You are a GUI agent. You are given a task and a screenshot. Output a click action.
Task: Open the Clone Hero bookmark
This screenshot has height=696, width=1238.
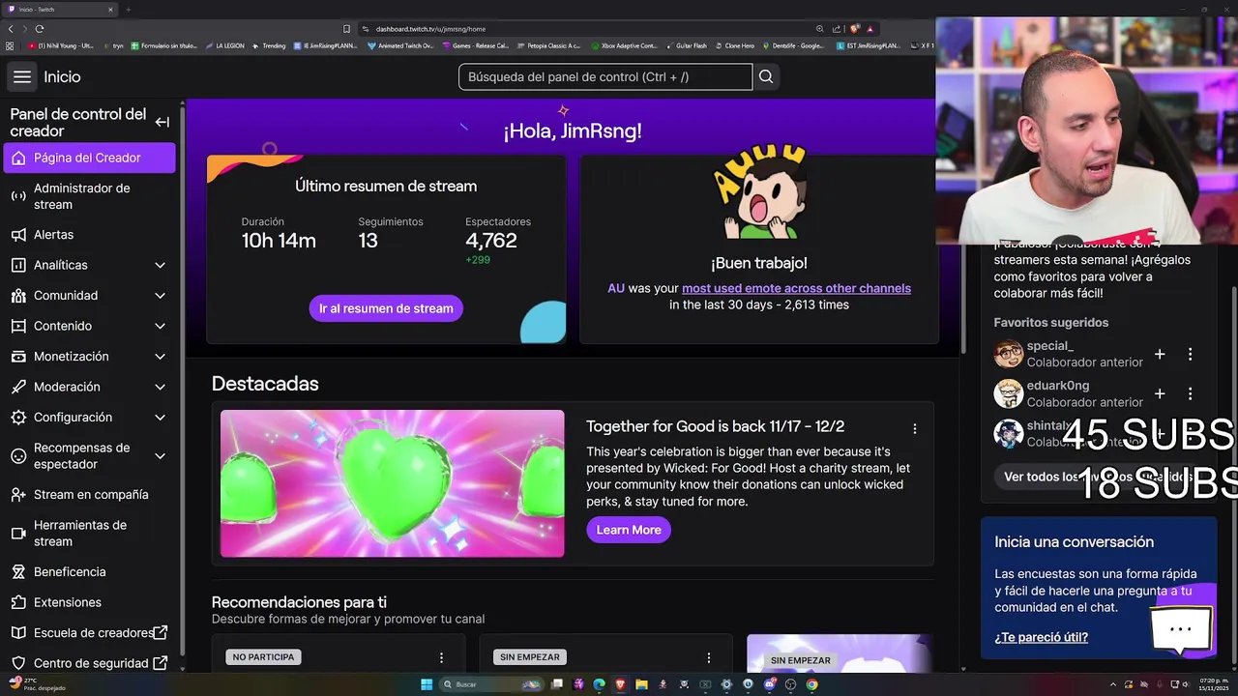coord(734,45)
